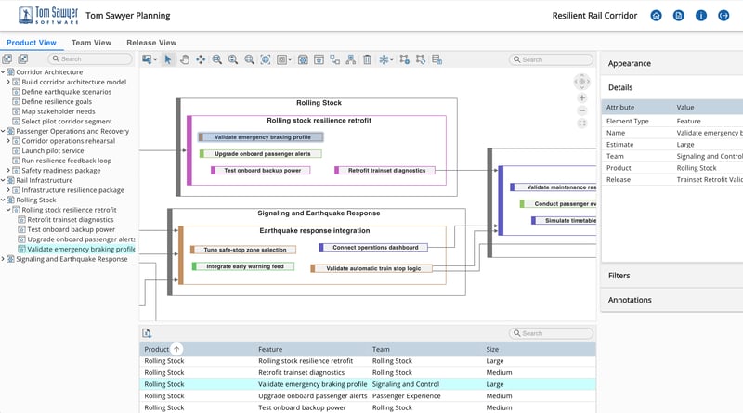Image resolution: width=743 pixels, height=413 pixels.
Task: Click the plus zoom-in button on canvas
Action: point(582,97)
